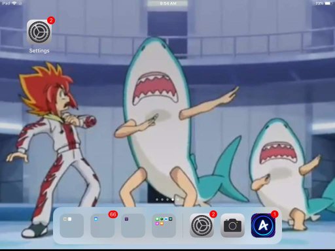335x251 pixels.
Task: Tap the highlighted current page dot
Action: (x=173, y=199)
